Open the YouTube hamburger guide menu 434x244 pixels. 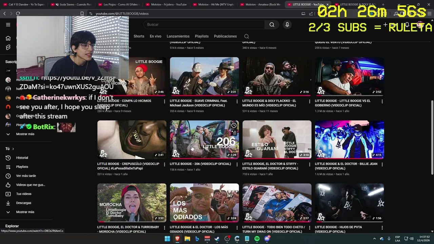pyautogui.click(x=8, y=24)
